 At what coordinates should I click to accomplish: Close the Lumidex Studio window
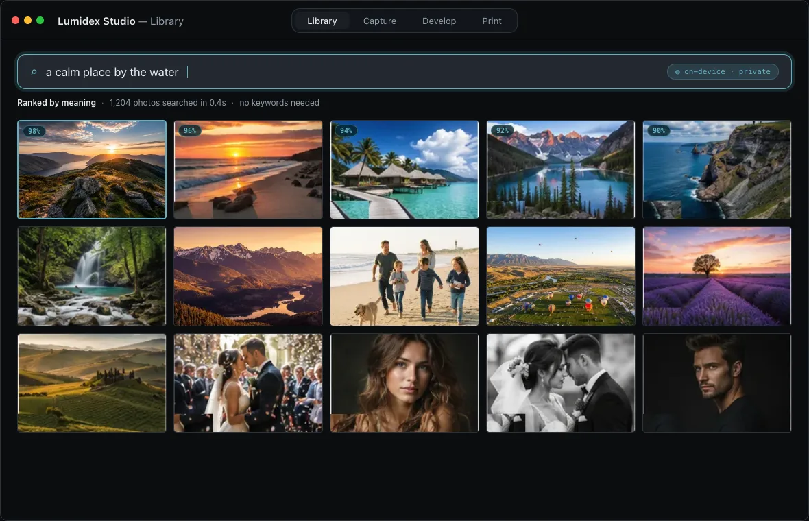click(16, 20)
